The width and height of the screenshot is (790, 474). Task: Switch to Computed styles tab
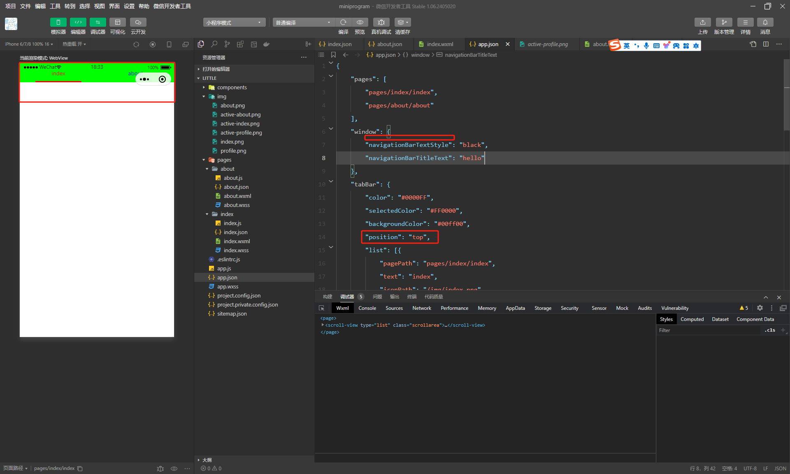[692, 319]
